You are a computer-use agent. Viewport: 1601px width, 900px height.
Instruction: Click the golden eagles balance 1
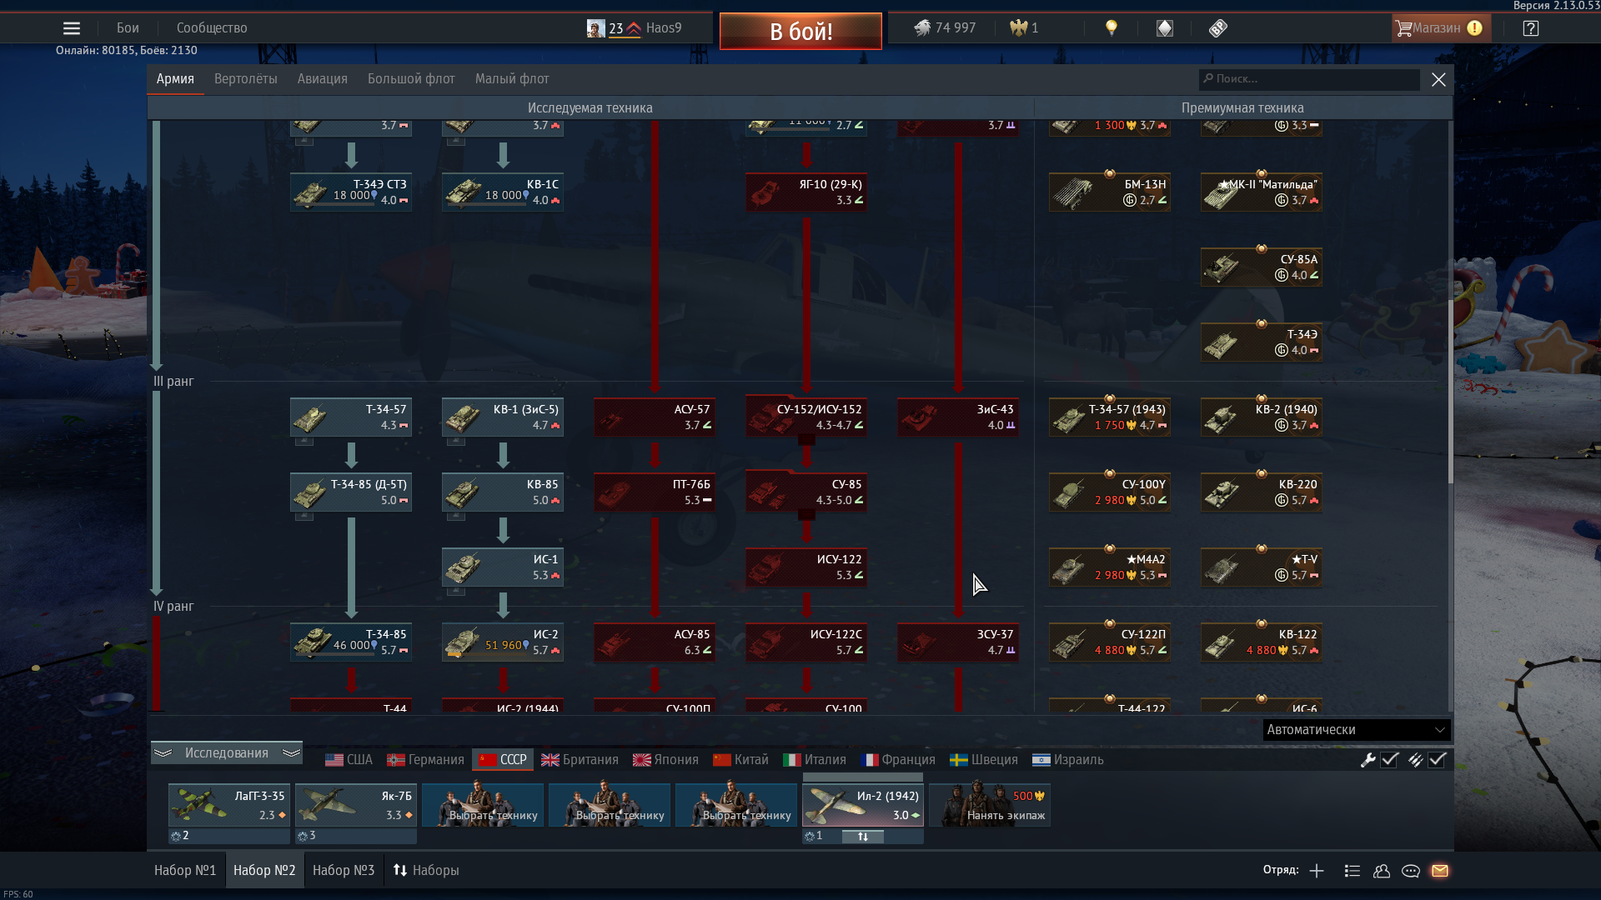pyautogui.click(x=1024, y=28)
